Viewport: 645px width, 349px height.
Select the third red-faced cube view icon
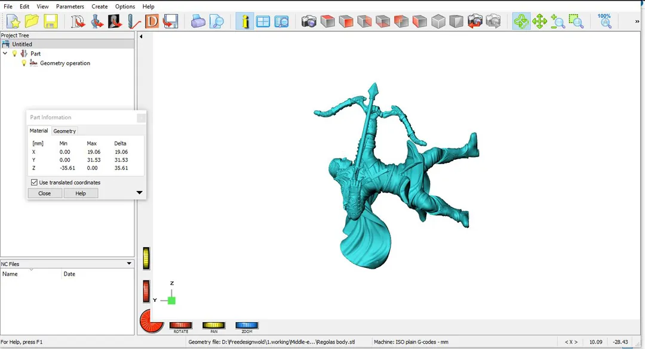[364, 21]
